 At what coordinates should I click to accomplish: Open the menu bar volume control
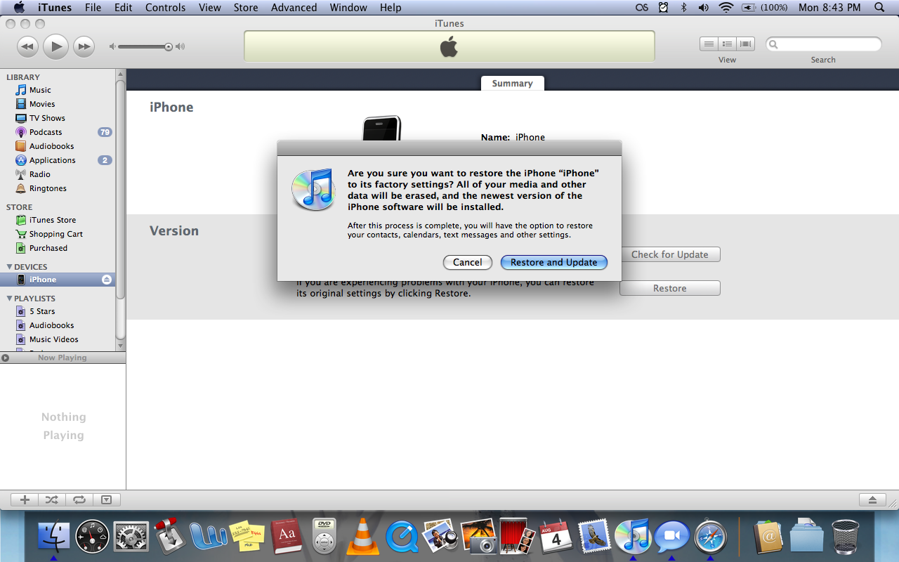pos(704,8)
